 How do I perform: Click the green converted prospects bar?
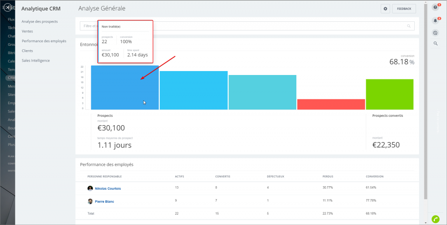click(389, 94)
